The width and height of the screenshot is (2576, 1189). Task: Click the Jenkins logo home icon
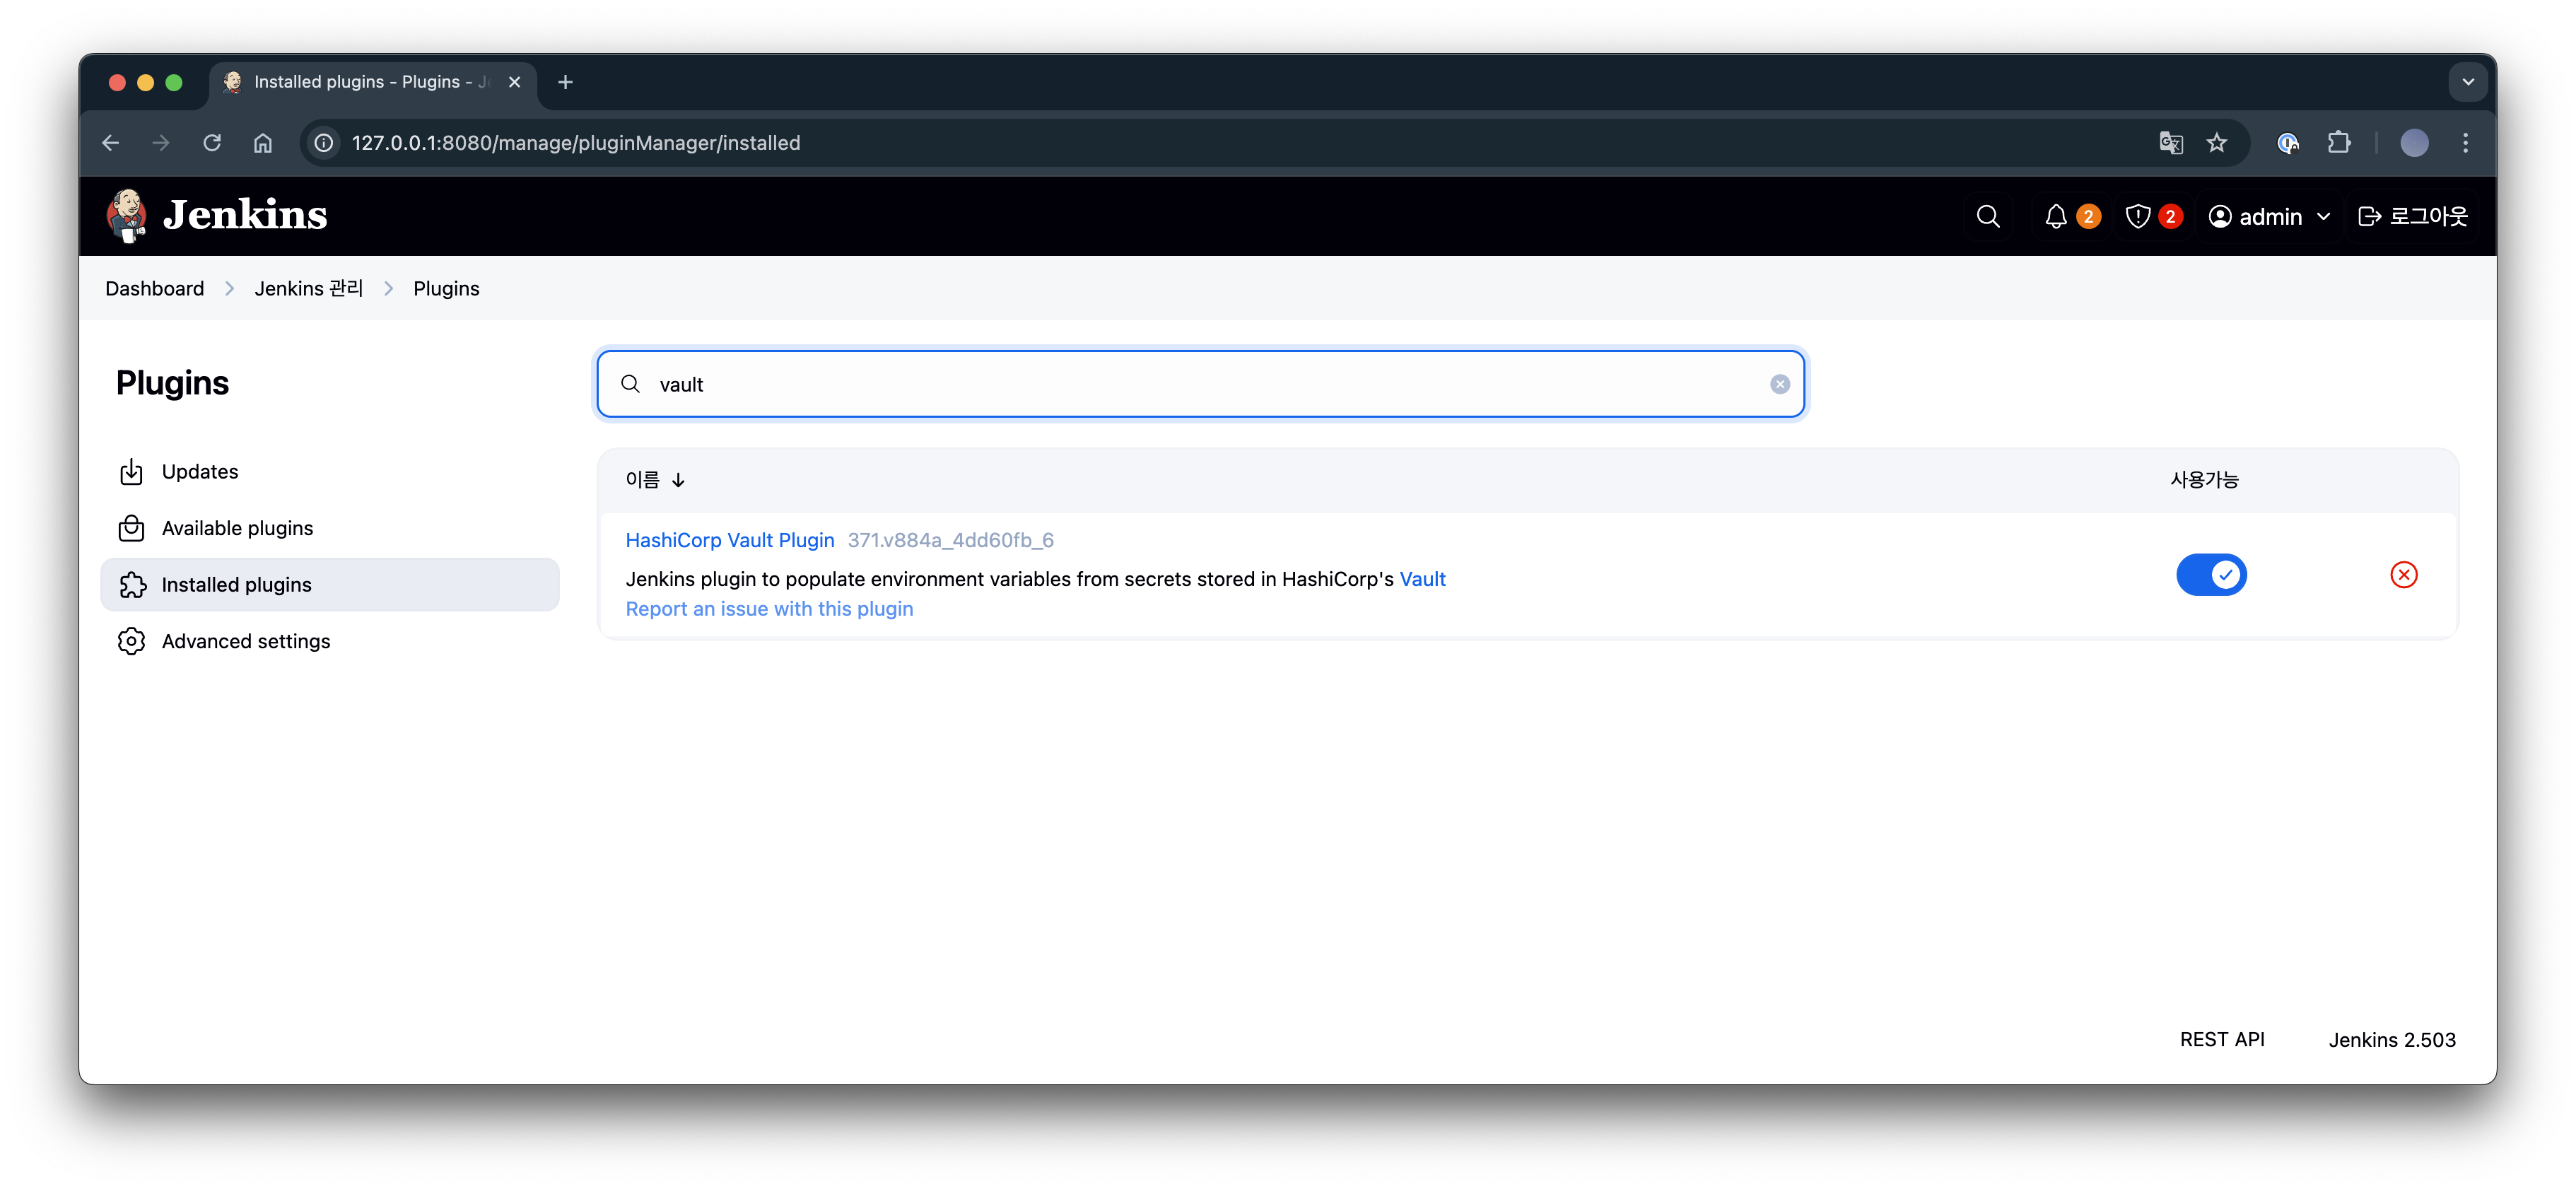[127, 215]
